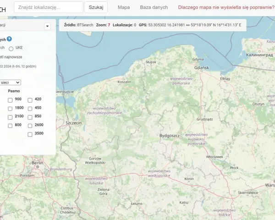Click Leszno label on the map
This screenshot has width=275, height=220.
point(137,203)
